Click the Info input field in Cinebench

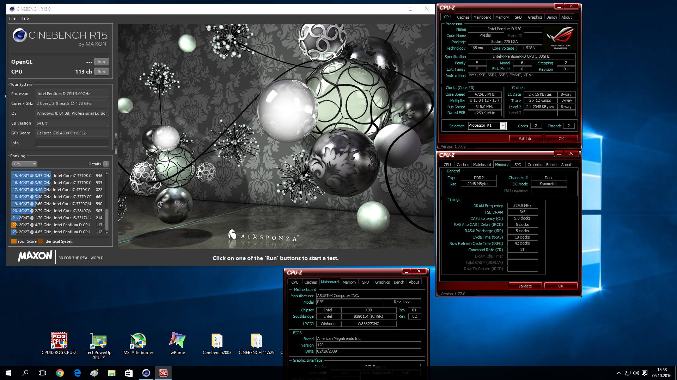coord(72,143)
